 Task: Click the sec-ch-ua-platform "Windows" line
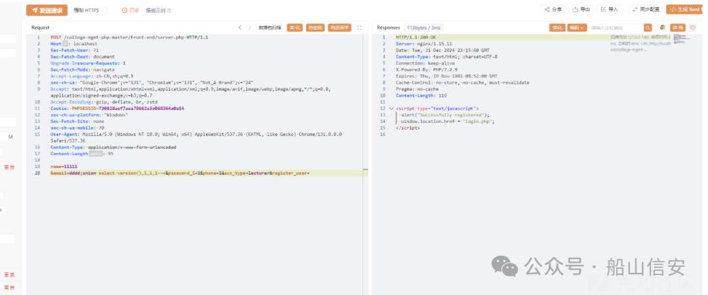click(x=89, y=115)
